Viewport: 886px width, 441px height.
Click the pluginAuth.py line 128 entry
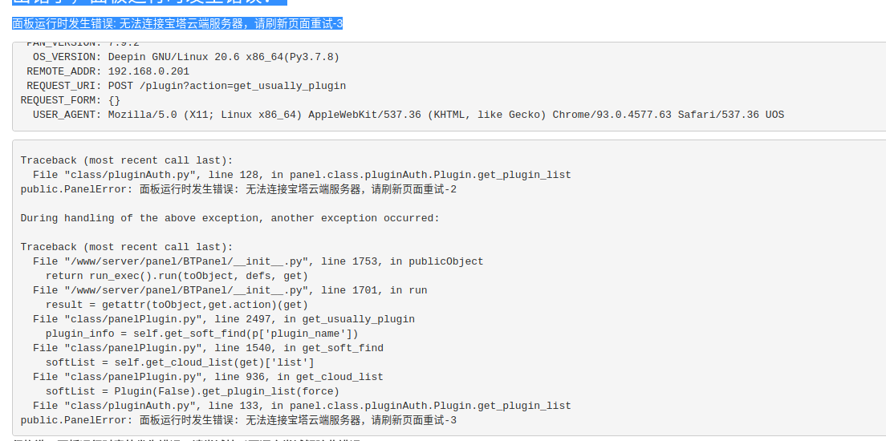tap(302, 175)
